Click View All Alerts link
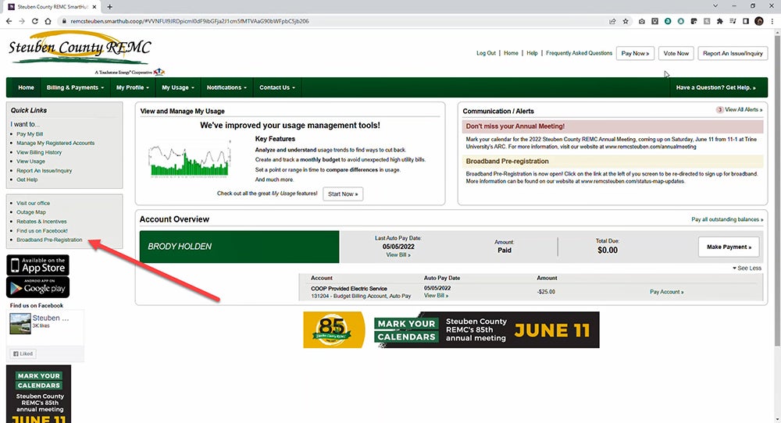The height and width of the screenshot is (423, 781). pos(744,109)
